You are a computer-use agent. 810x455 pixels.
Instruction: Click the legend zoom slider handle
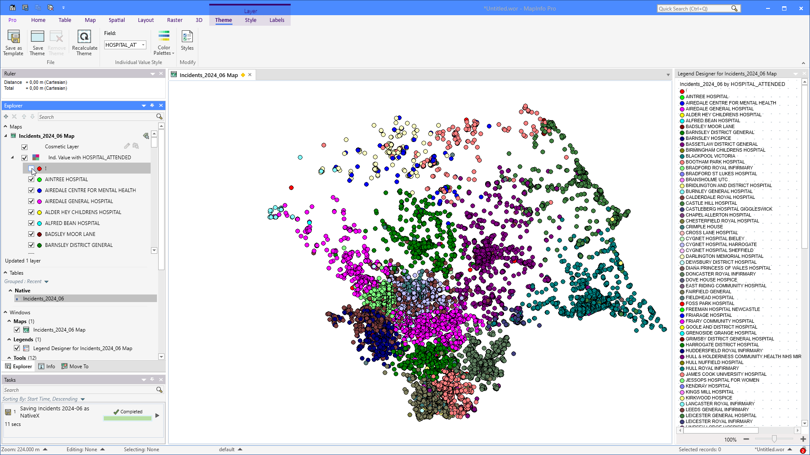coord(774,439)
